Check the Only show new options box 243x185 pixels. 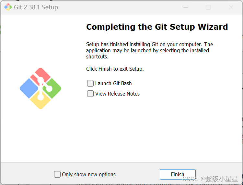pos(57,174)
